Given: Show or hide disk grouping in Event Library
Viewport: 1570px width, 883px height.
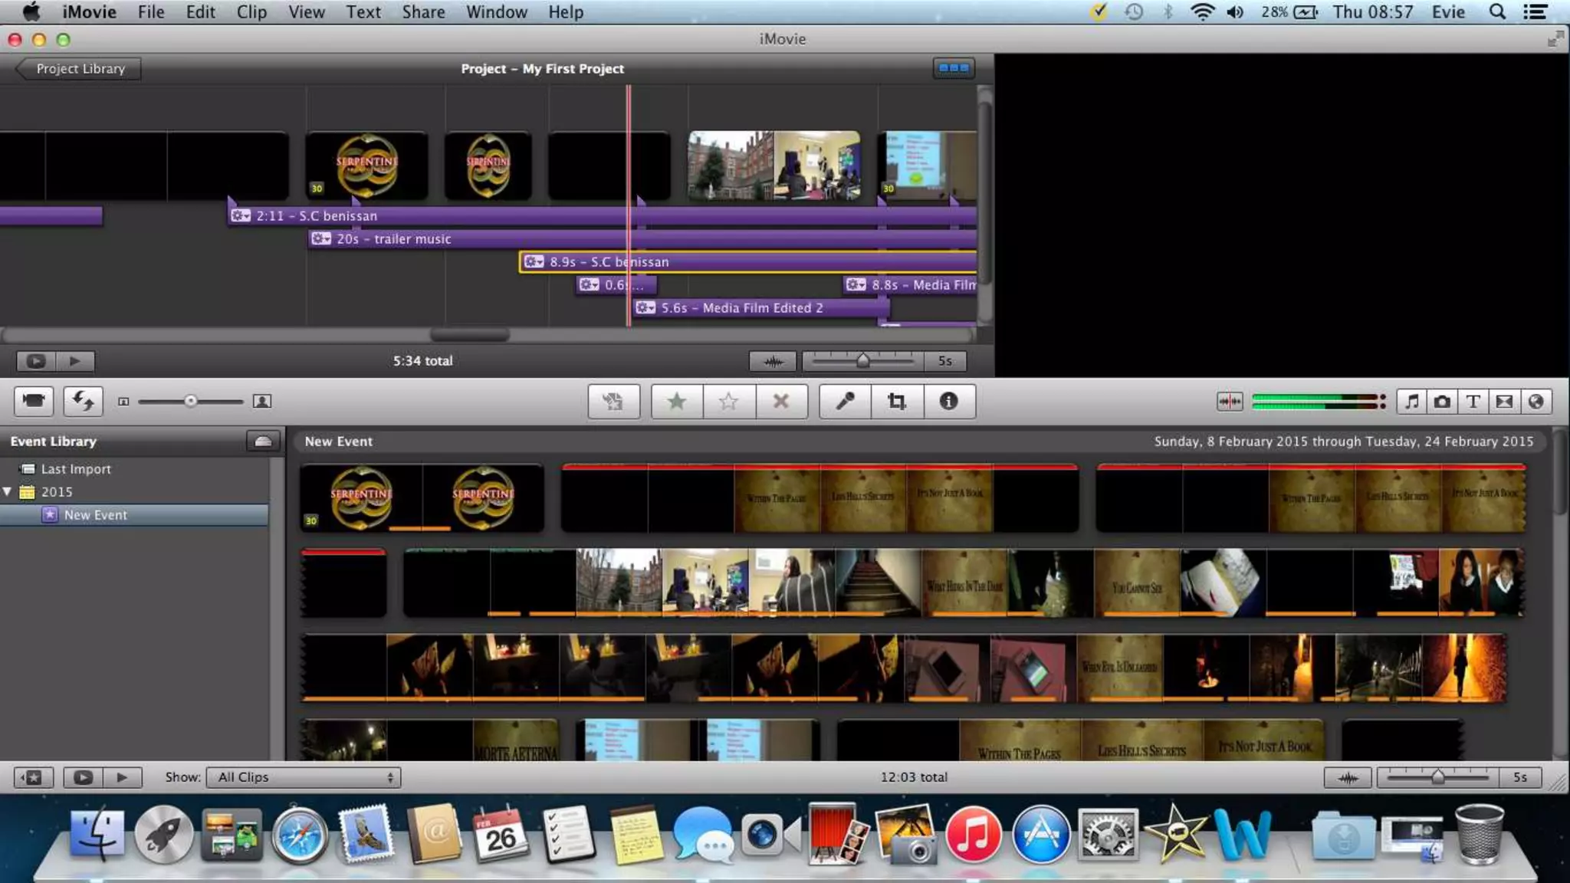Looking at the screenshot, I should click(x=262, y=441).
